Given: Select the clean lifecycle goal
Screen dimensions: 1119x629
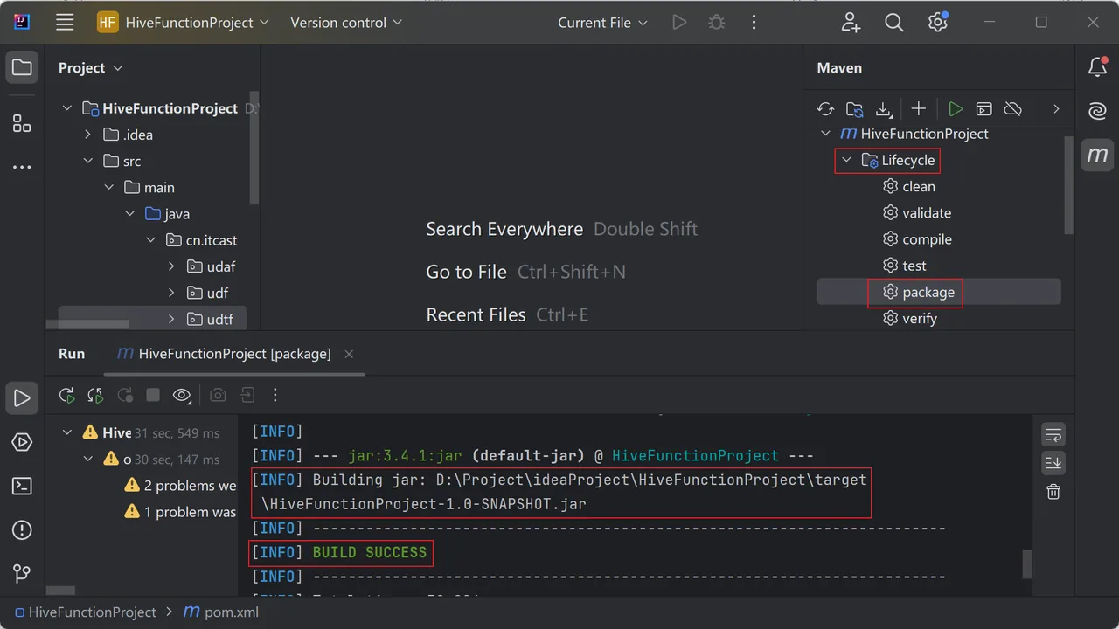Looking at the screenshot, I should tap(909, 186).
